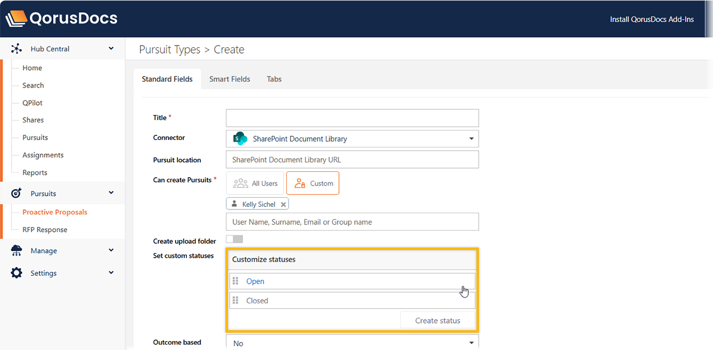Image resolution: width=713 pixels, height=350 pixels.
Task: Open RFP Response in sidebar
Action: tap(45, 230)
